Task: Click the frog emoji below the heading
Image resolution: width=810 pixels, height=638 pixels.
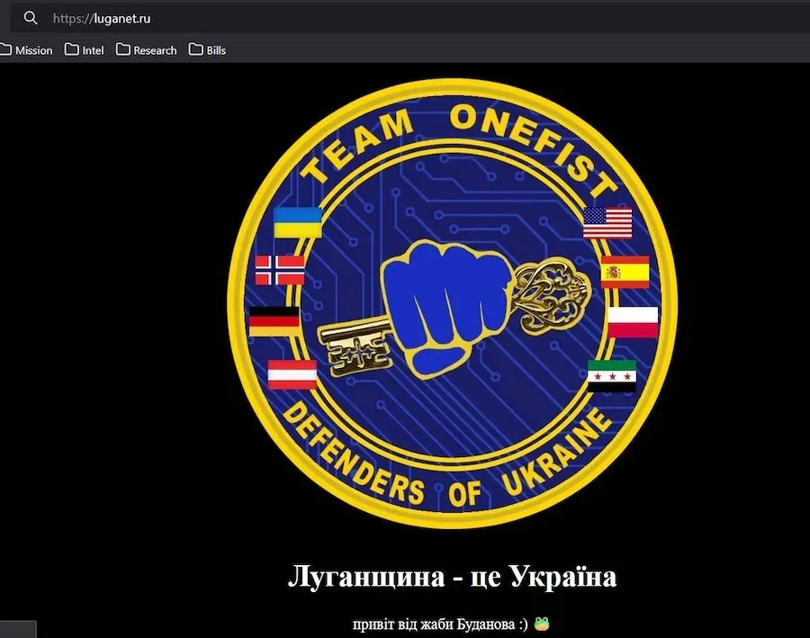Action: 541,623
